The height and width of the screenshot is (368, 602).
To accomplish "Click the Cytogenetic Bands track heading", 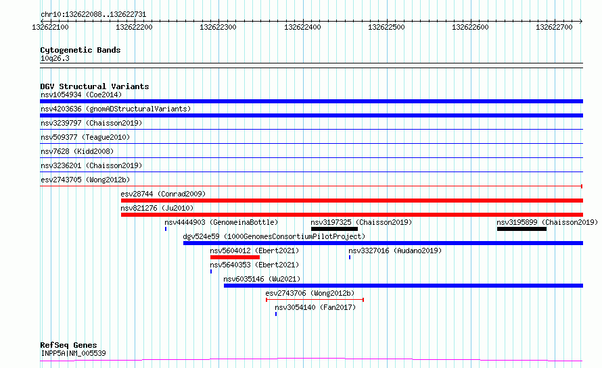I will 80,50.
